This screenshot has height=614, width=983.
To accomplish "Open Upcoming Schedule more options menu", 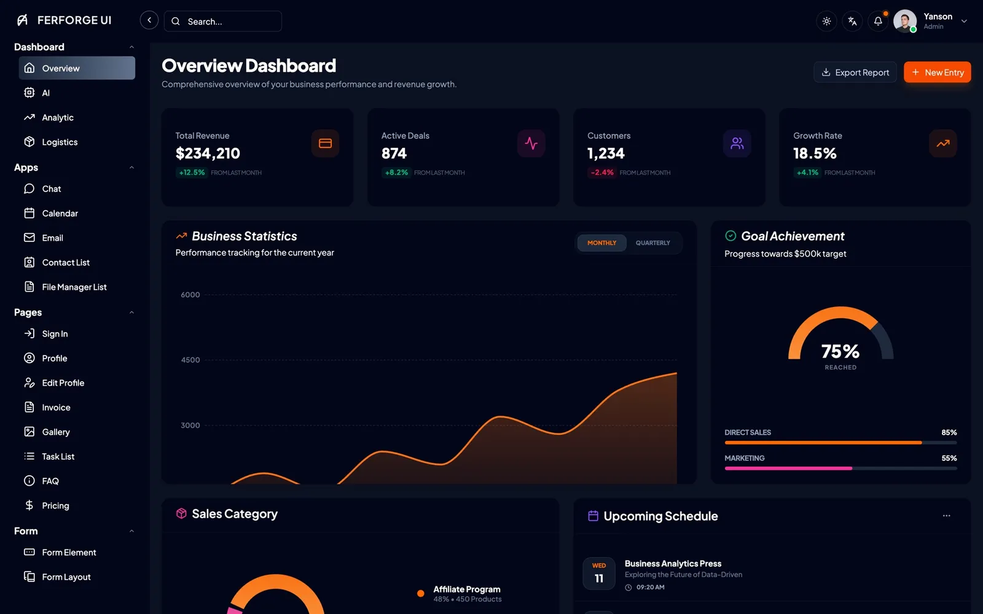I will tap(946, 516).
